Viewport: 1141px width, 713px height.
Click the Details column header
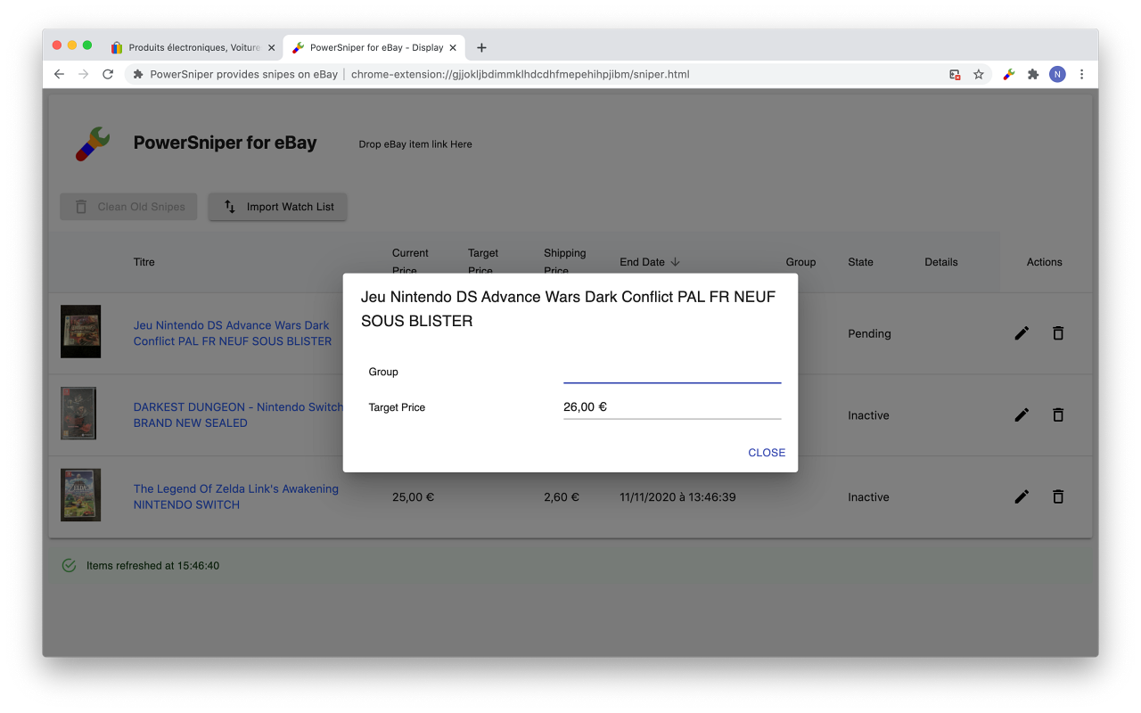[x=941, y=262]
